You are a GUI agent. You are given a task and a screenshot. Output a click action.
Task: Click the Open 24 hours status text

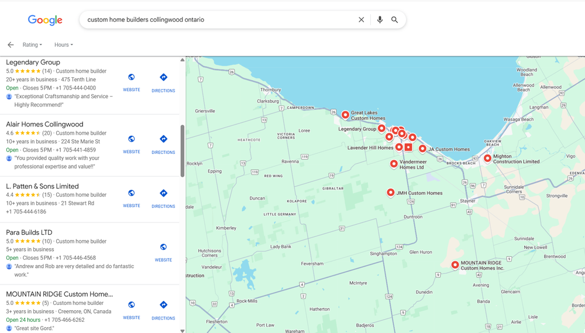(x=23, y=320)
